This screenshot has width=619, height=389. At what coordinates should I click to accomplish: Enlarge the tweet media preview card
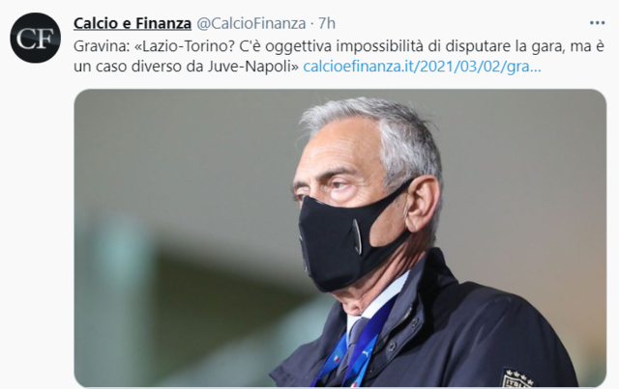click(339, 237)
